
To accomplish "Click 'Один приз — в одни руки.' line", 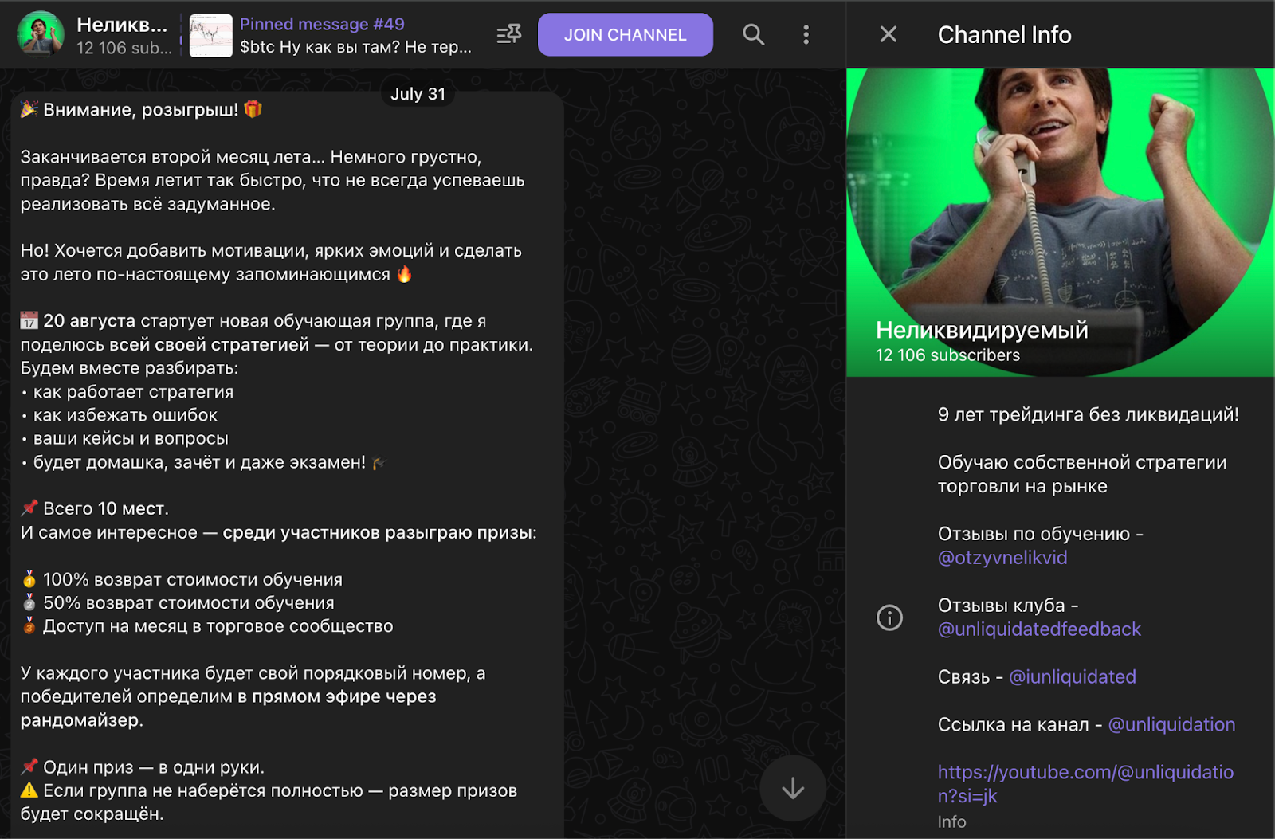I will pos(143,767).
